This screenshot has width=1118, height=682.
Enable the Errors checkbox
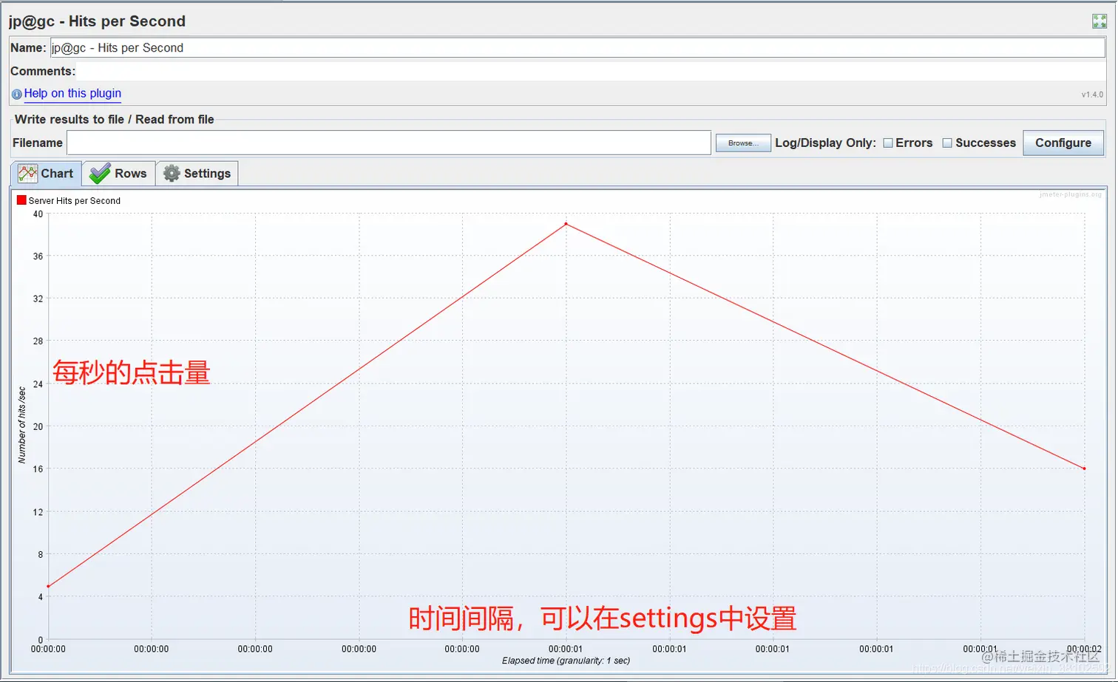coord(888,143)
